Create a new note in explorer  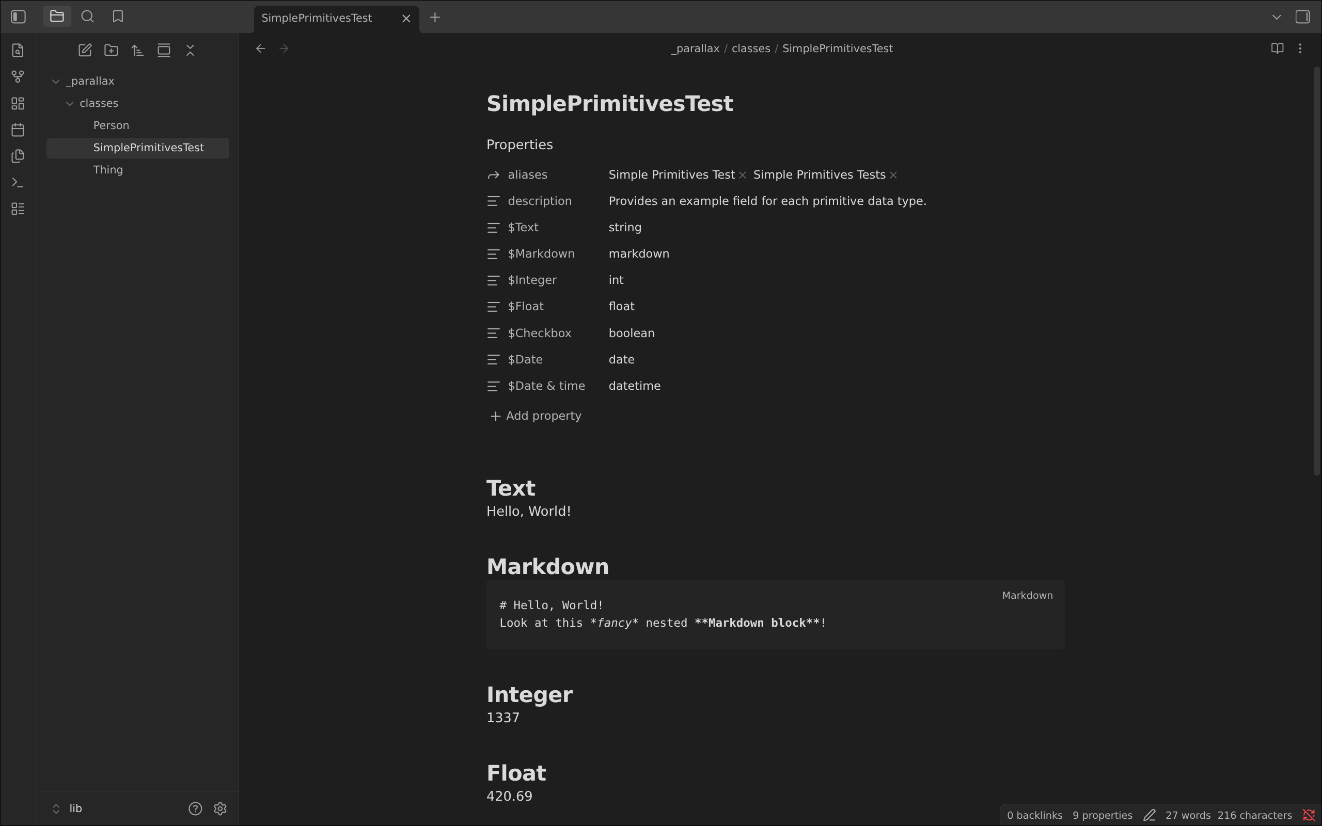coord(85,50)
